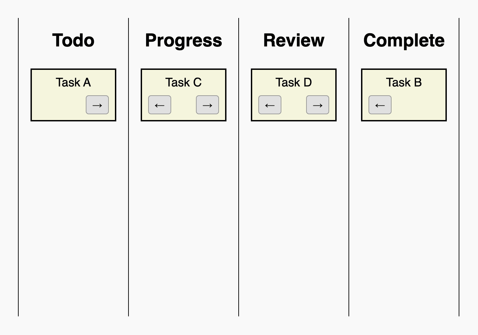Click the Task D title text
The width and height of the screenshot is (478, 335).
pos(294,82)
